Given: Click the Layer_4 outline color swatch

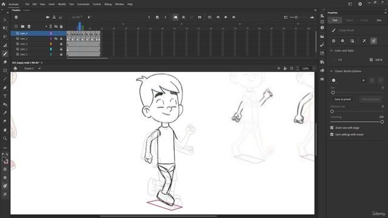Looking at the screenshot, I should [51, 33].
